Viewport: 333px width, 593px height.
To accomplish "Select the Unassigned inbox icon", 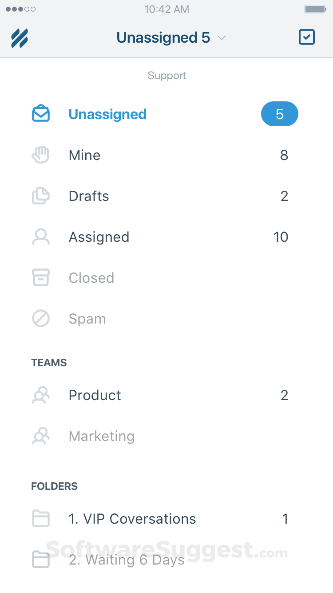I will (40, 114).
